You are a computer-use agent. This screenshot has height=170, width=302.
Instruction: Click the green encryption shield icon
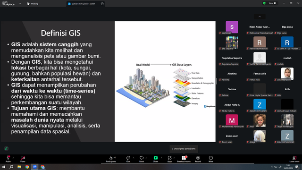click(x=264, y=3)
